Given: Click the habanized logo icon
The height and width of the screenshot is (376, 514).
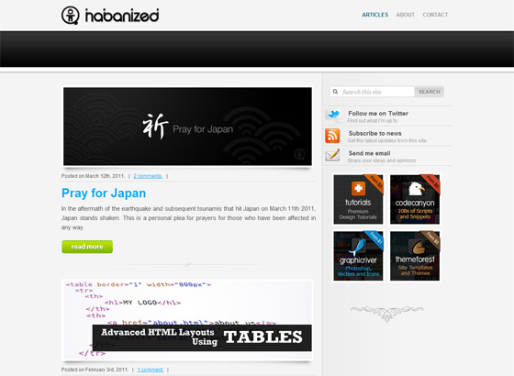Looking at the screenshot, I should coord(70,15).
